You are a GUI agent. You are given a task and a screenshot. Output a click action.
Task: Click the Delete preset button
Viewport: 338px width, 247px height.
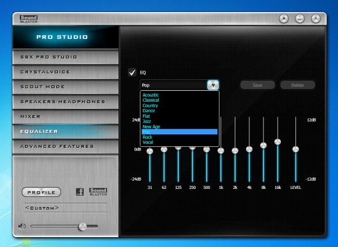[x=297, y=85]
